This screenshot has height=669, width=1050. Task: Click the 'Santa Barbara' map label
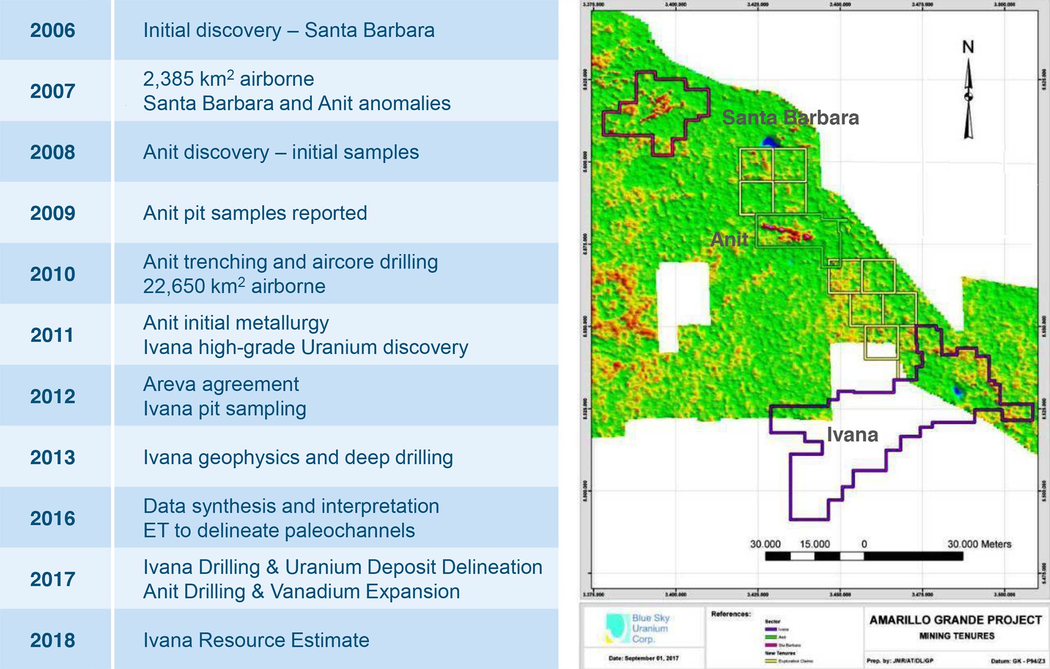point(790,117)
